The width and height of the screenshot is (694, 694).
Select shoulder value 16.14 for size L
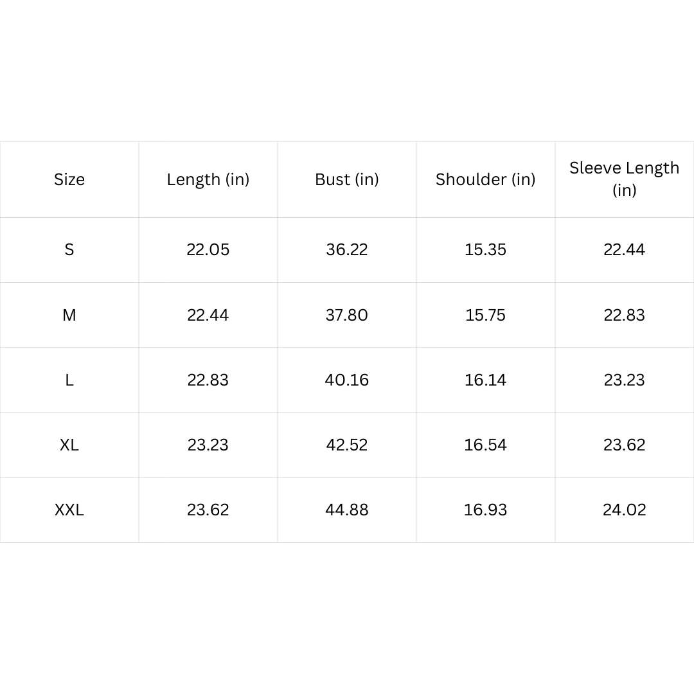[485, 380]
